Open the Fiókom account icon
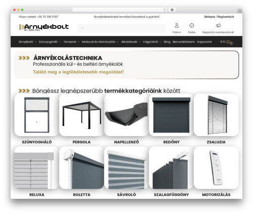 tap(177, 25)
